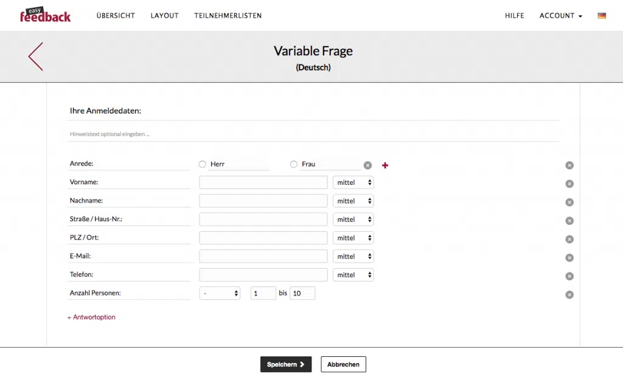The image size is (623, 380).
Task: Open the ÜBERSICHT menu item
Action: (116, 15)
